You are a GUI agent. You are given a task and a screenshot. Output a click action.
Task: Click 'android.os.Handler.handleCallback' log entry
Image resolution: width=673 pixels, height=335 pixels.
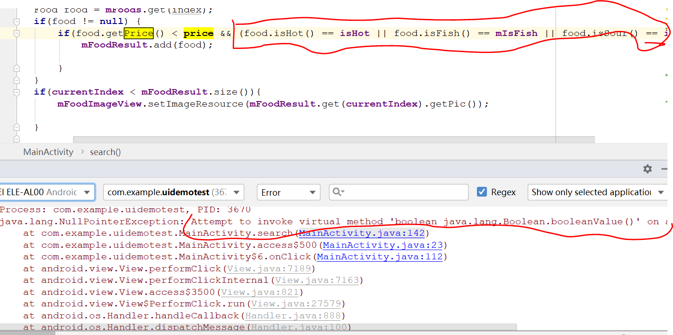pyautogui.click(x=140, y=316)
